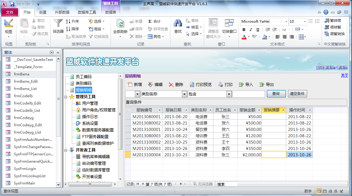Click the 合计 totals sigma icon
Viewport: 352px width, 196px height.
[154, 21]
